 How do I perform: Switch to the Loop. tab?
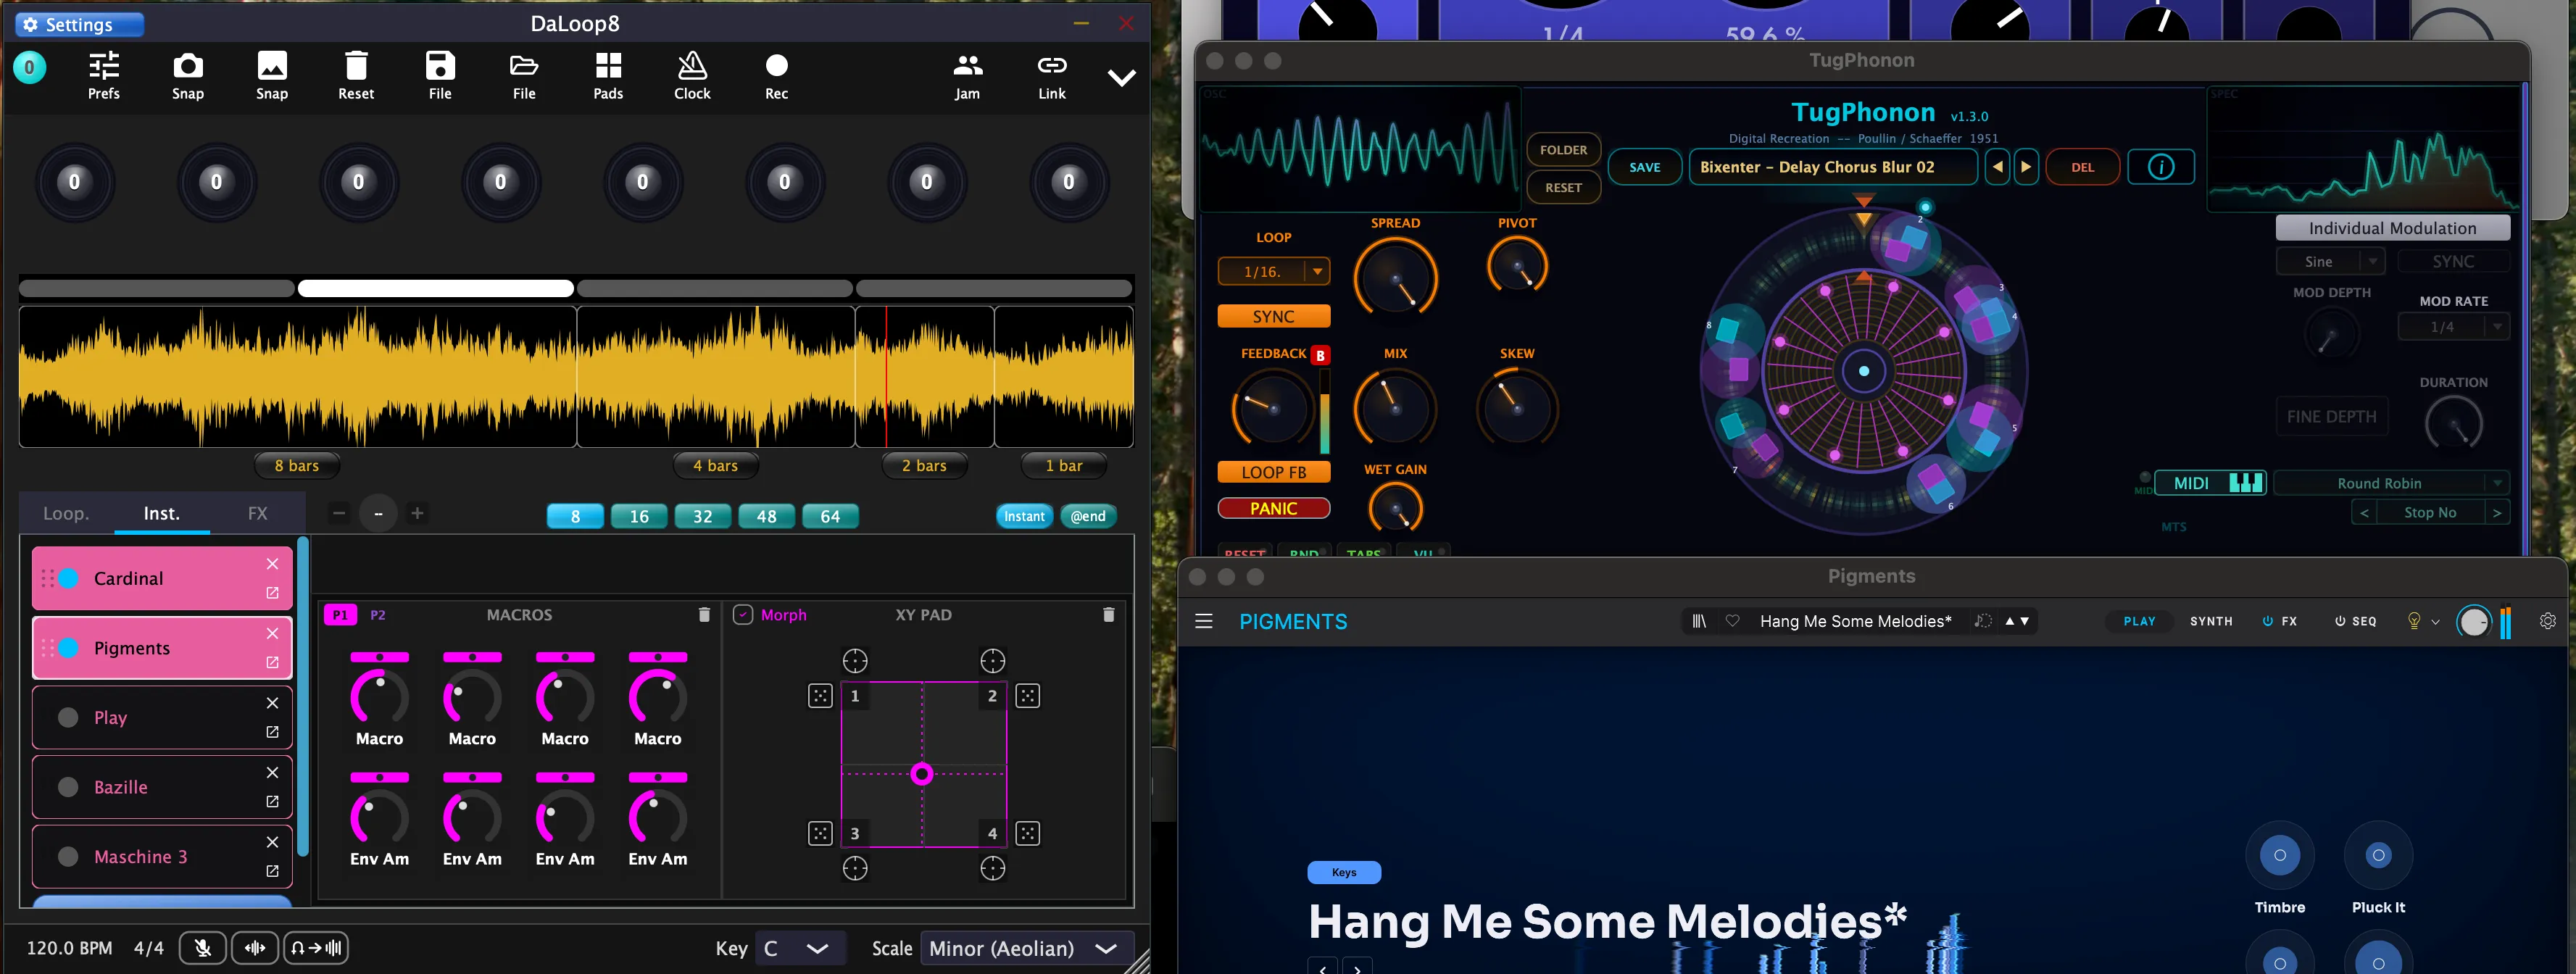pyautogui.click(x=66, y=513)
